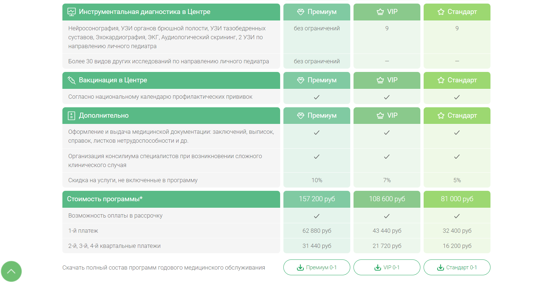The height and width of the screenshot is (288, 549).
Task: Click the download icon on Стандарт 0-1 button
Action: 441,267
